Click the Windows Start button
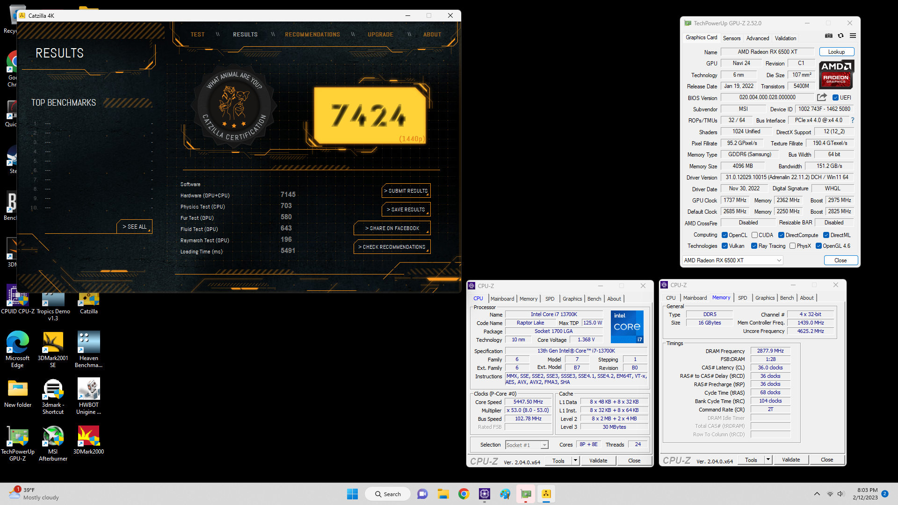The height and width of the screenshot is (505, 898). coord(352,494)
